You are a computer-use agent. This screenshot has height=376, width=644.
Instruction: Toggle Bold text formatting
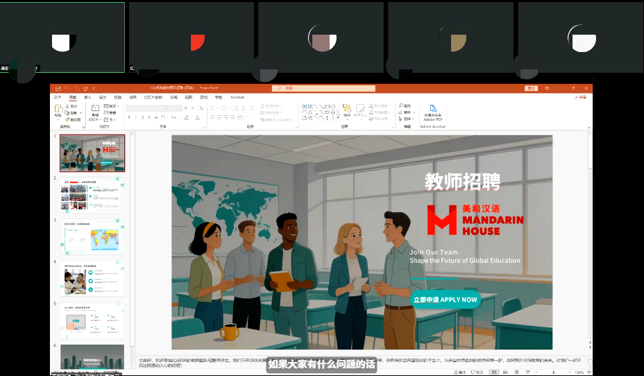129,117
